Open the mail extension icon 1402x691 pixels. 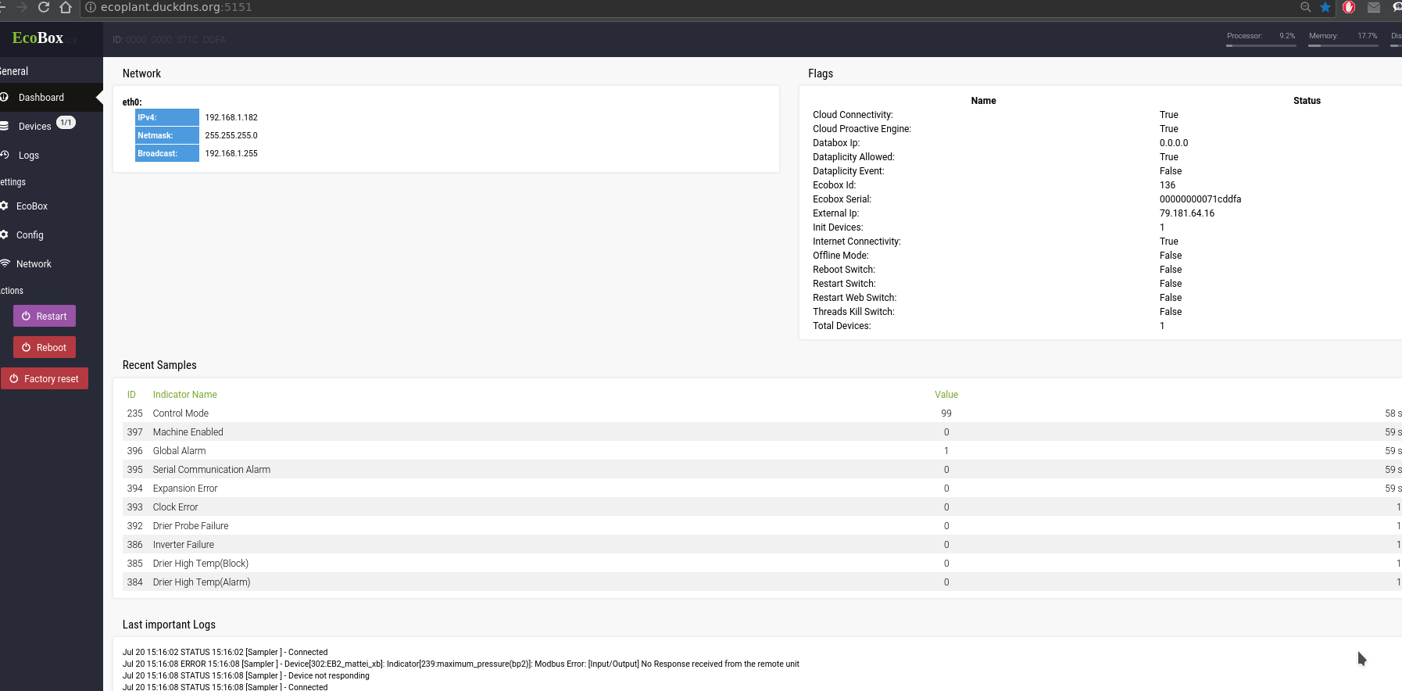coord(1374,8)
